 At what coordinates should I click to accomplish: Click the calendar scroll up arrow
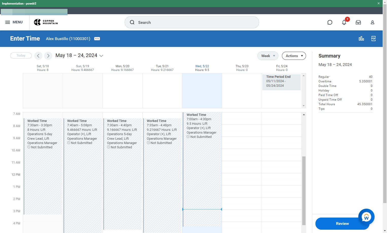(x=304, y=115)
